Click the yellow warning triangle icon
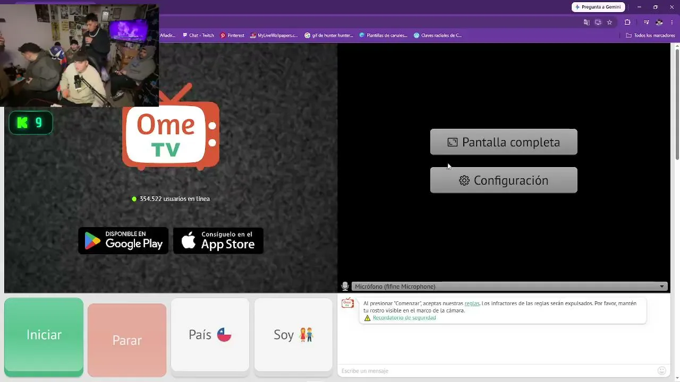 (367, 318)
